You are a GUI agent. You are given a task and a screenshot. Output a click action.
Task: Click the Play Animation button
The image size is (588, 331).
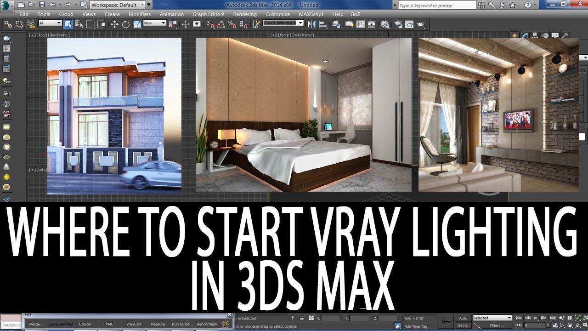click(x=536, y=318)
